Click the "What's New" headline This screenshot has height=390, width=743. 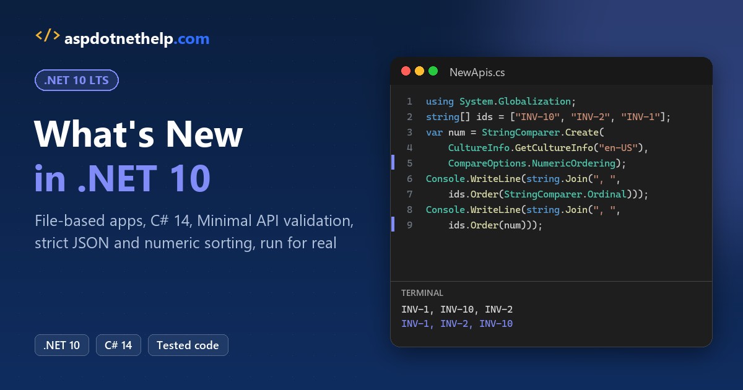point(138,134)
